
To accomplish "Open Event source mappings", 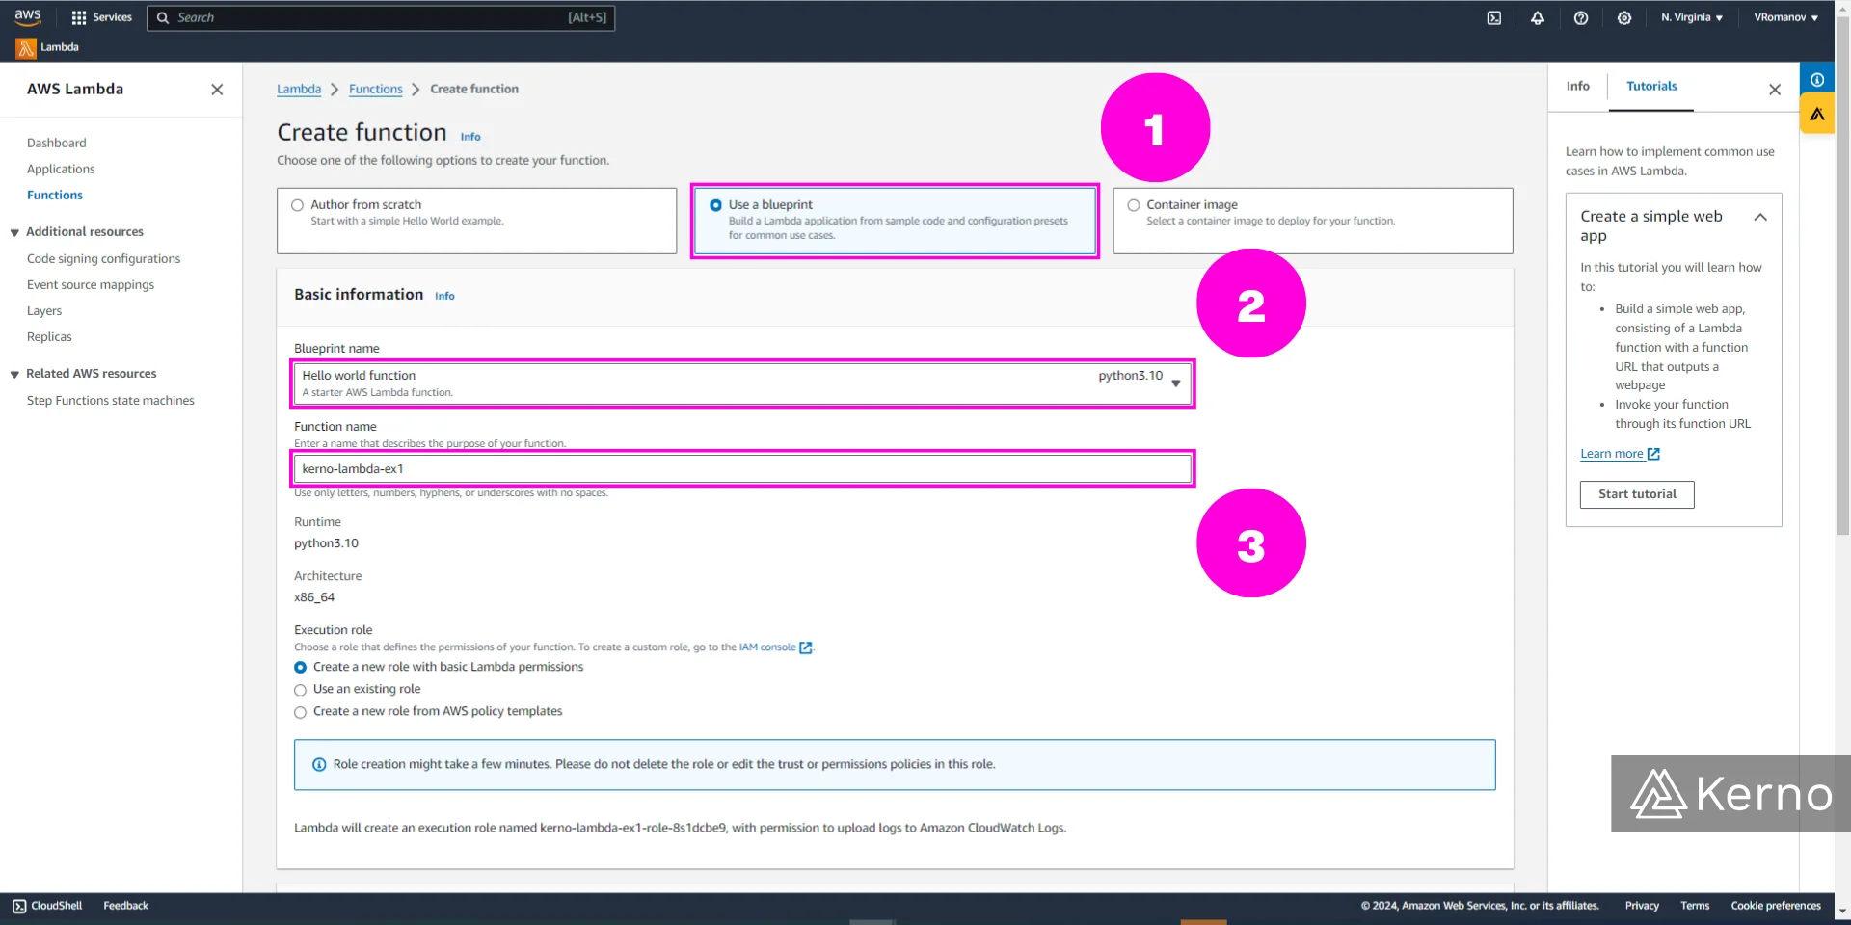I will [x=91, y=284].
